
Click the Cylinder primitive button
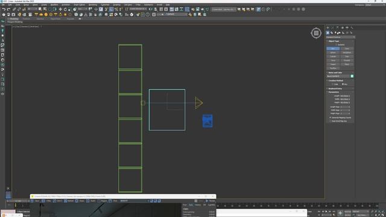coord(333,56)
